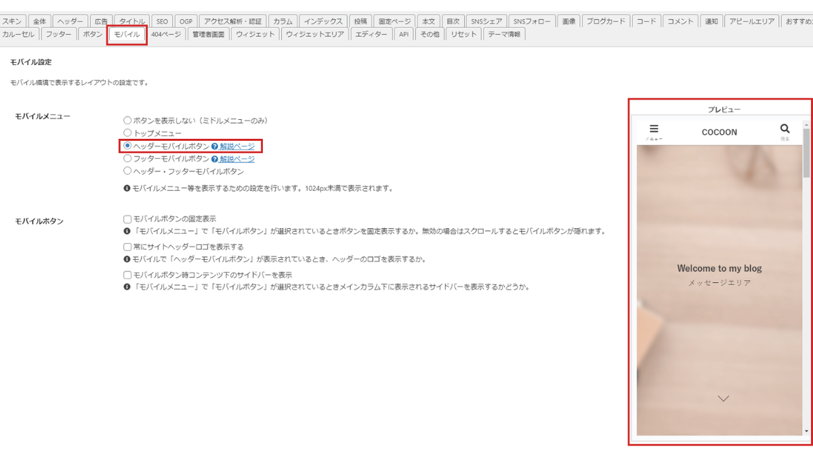Open 解説ページ link for footer mobile button
813x457 pixels.
[x=237, y=159]
